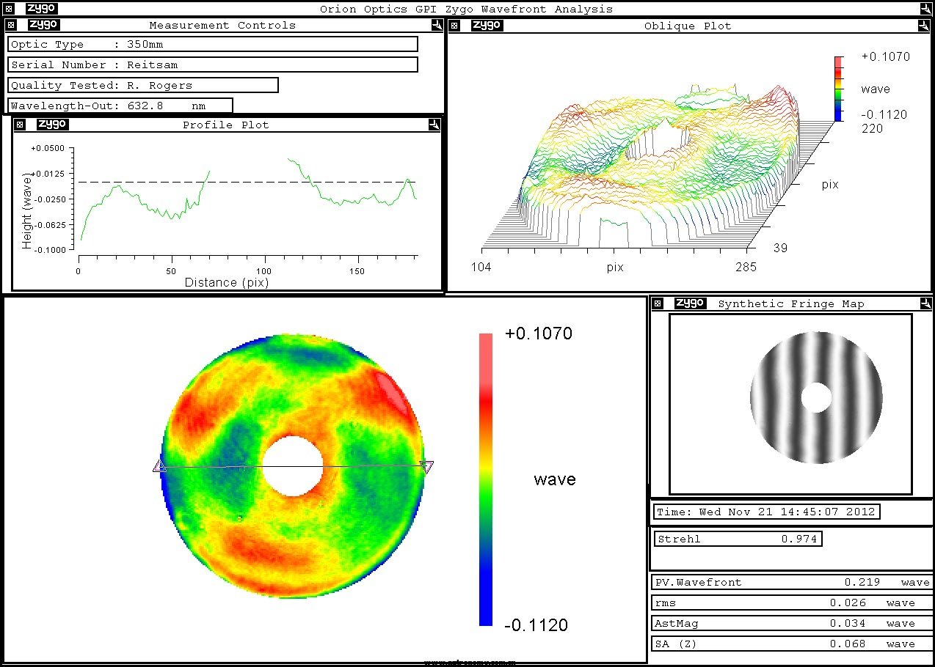
Task: Click the Zygo logo in Measurement Controls title bar
Action: [43, 25]
